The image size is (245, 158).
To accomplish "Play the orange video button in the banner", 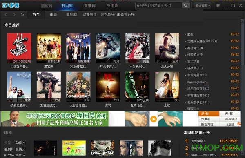I will (154, 119).
